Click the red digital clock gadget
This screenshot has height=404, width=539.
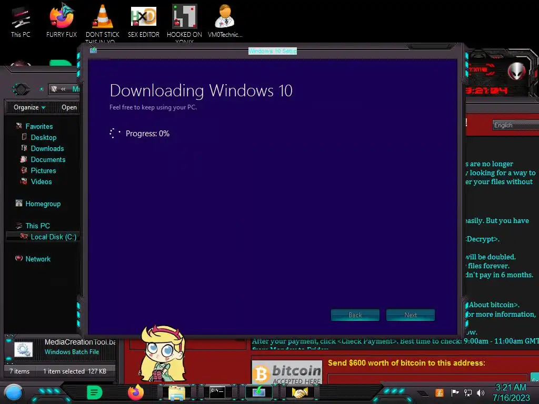pos(487,90)
